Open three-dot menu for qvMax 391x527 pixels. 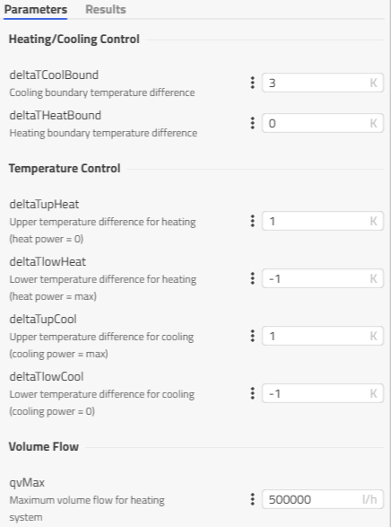click(x=253, y=499)
